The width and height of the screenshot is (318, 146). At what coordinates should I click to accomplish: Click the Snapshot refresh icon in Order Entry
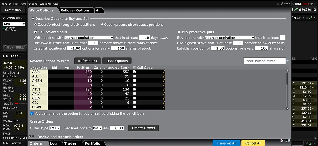pos(4,28)
